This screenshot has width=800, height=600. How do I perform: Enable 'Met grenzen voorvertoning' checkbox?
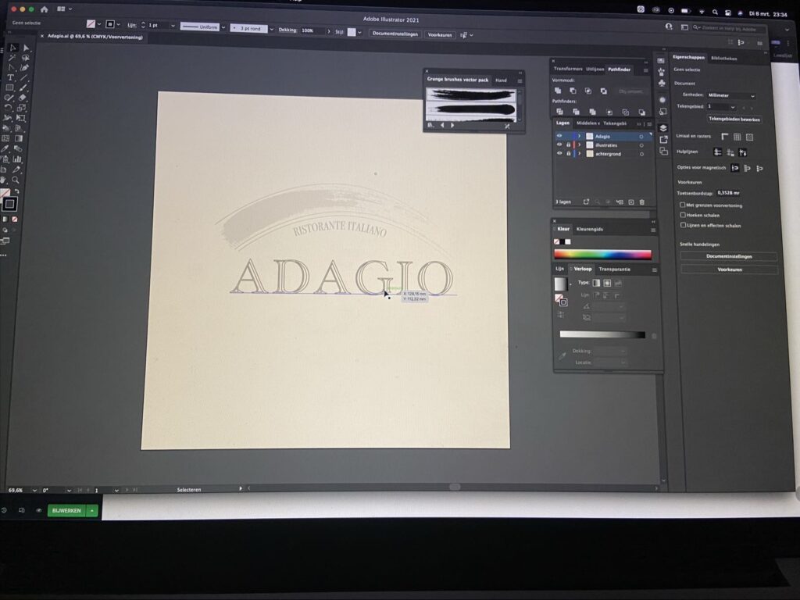pos(684,205)
